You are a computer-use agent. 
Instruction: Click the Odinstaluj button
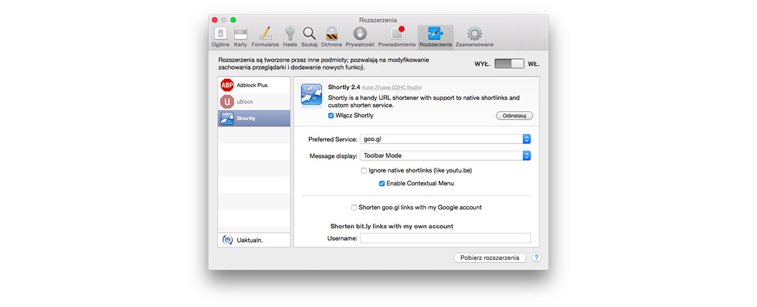[514, 115]
